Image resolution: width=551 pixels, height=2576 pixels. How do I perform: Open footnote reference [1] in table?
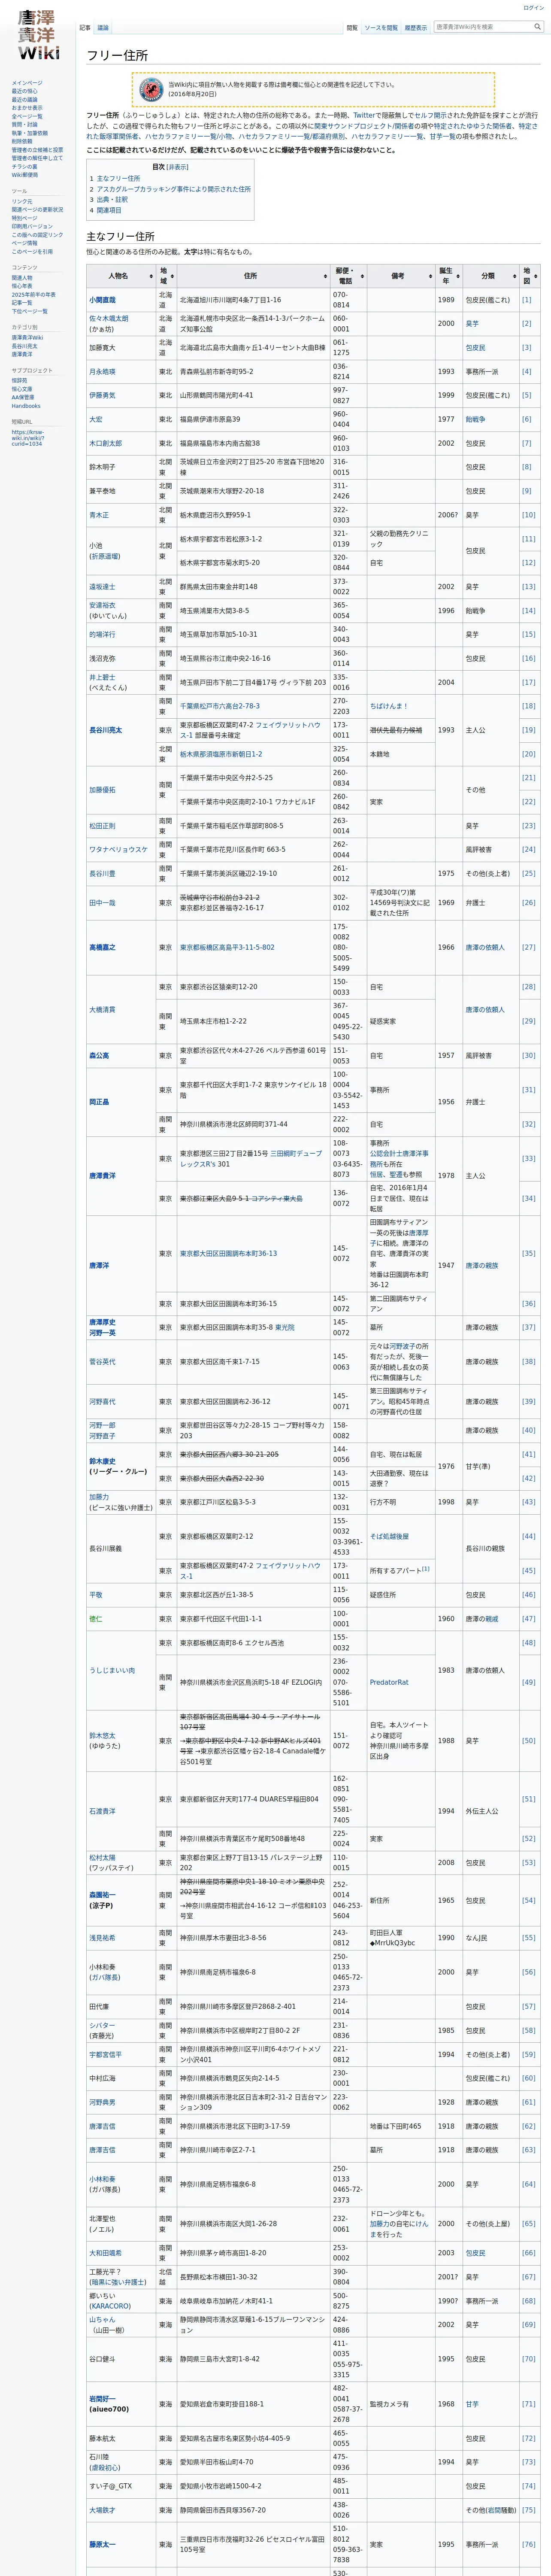pyautogui.click(x=526, y=300)
